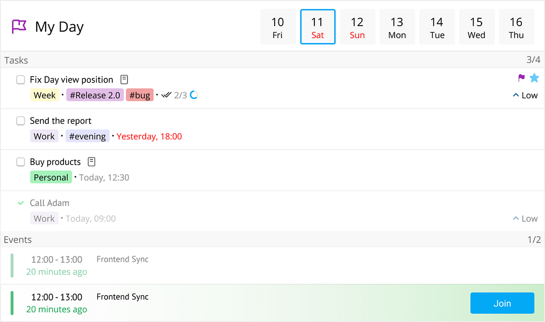This screenshot has height=322, width=545.
Task: Open the dimmed Frontend Sync event
Action: (x=272, y=266)
